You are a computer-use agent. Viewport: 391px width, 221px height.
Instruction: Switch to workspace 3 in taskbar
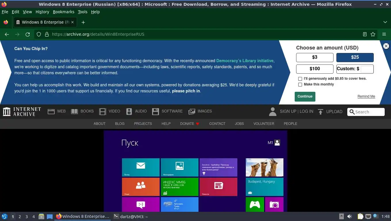coord(26,217)
